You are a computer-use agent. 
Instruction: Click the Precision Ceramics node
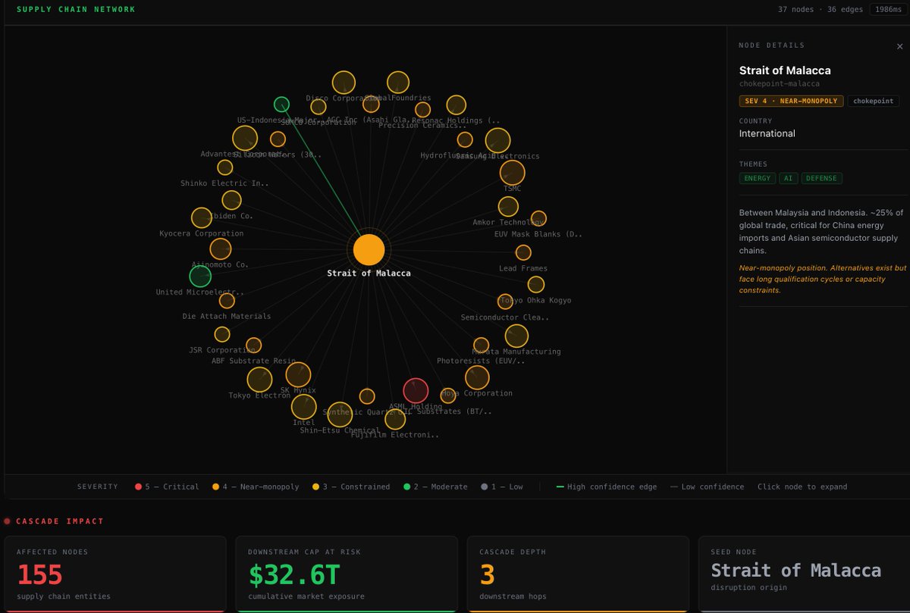[x=423, y=110]
